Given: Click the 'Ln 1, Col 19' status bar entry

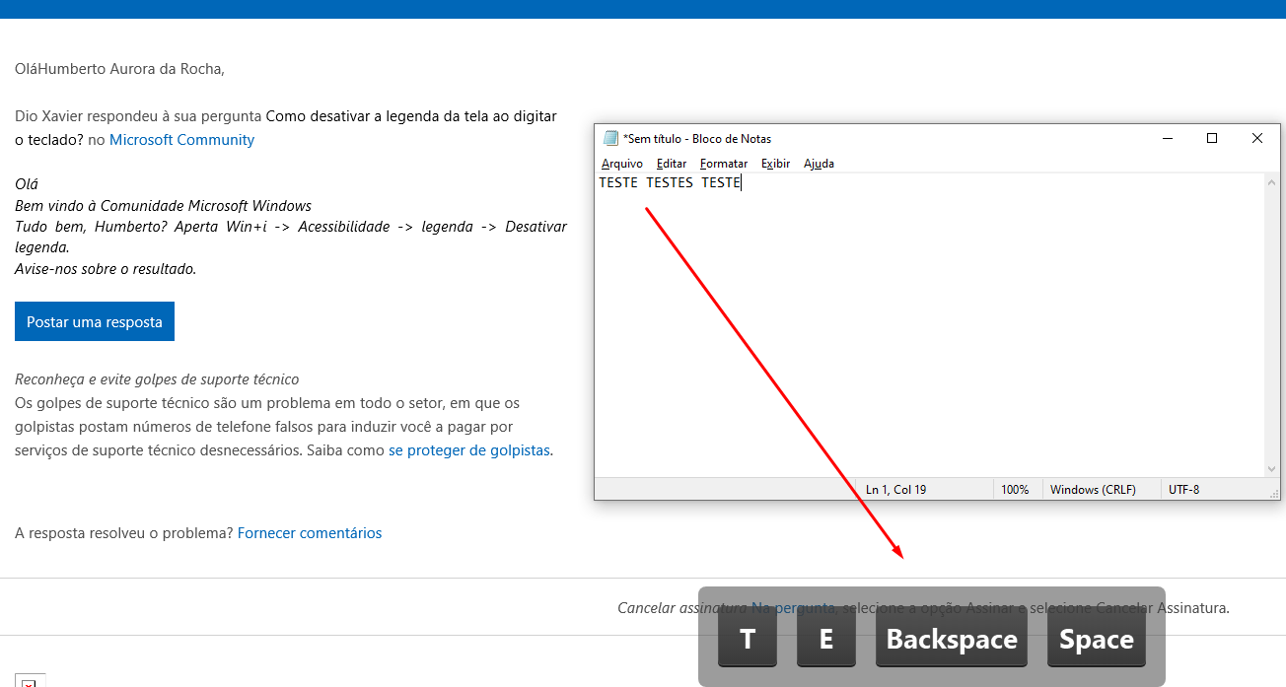Looking at the screenshot, I should 895,489.
